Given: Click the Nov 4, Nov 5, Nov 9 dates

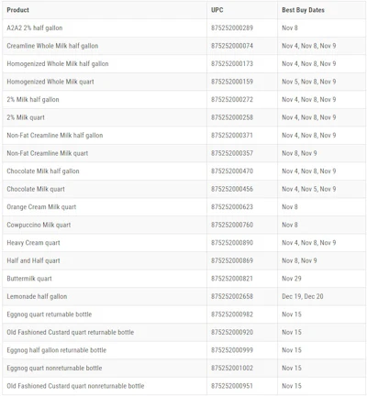Looking at the screenshot, I should tap(309, 189).
